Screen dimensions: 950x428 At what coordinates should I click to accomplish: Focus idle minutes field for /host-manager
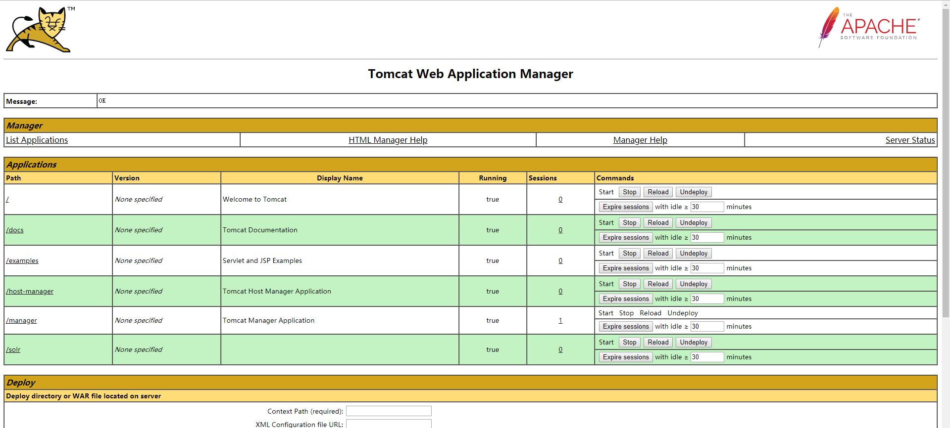(x=707, y=299)
